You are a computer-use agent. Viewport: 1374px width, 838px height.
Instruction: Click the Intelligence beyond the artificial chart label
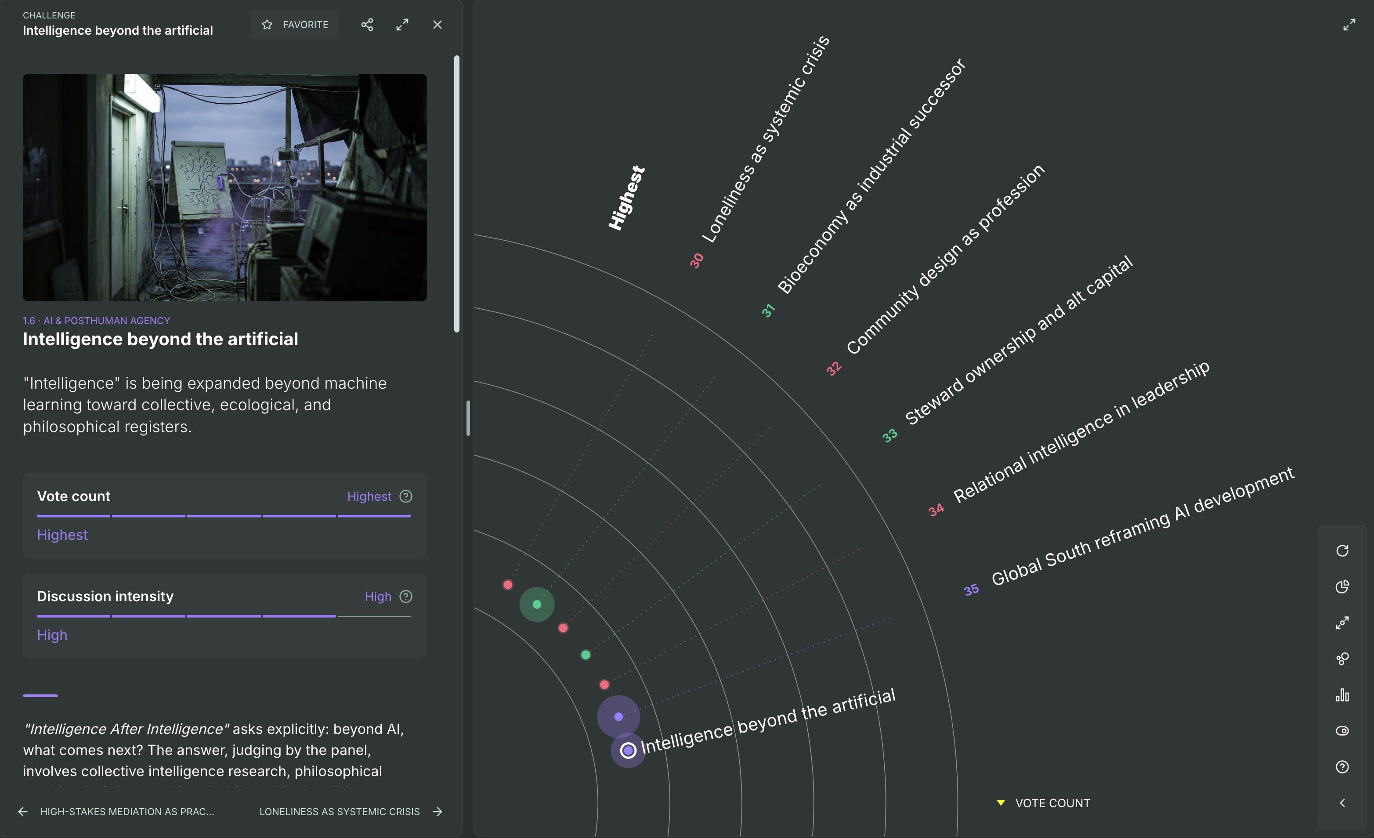coord(768,722)
